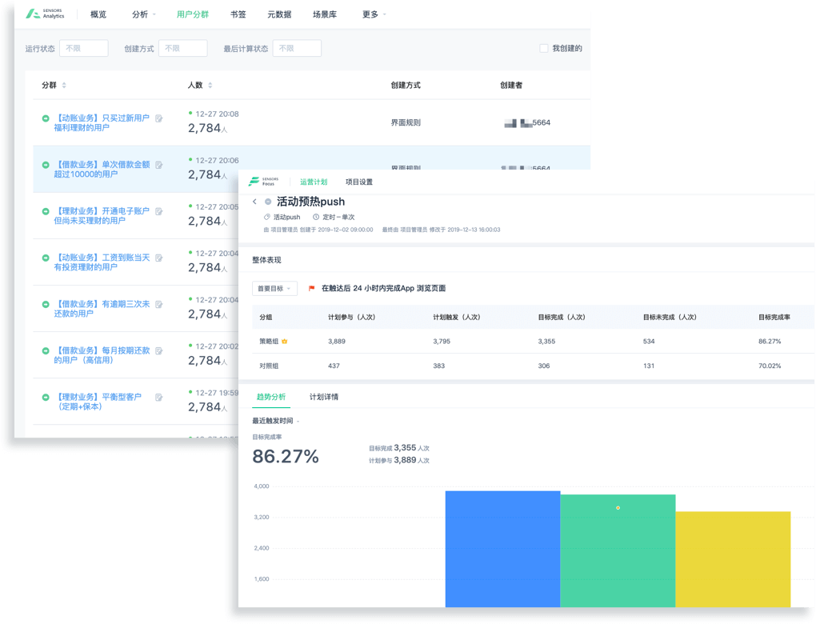Image resolution: width=816 pixels, height=624 pixels.
Task: Click the Sensors Focus logo
Action: 265,182
